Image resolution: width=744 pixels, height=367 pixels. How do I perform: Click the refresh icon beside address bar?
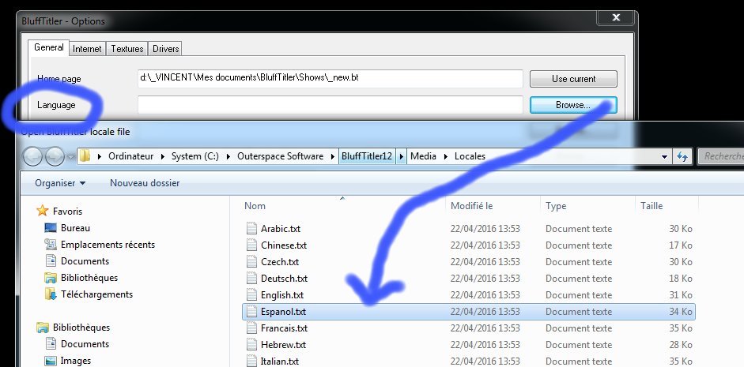pos(683,156)
